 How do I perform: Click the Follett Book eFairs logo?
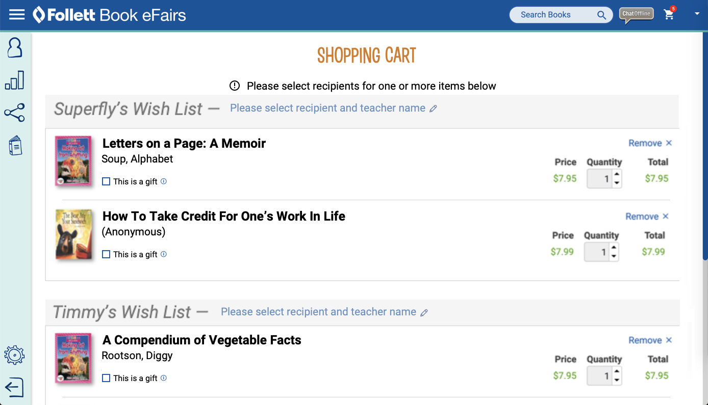point(109,15)
